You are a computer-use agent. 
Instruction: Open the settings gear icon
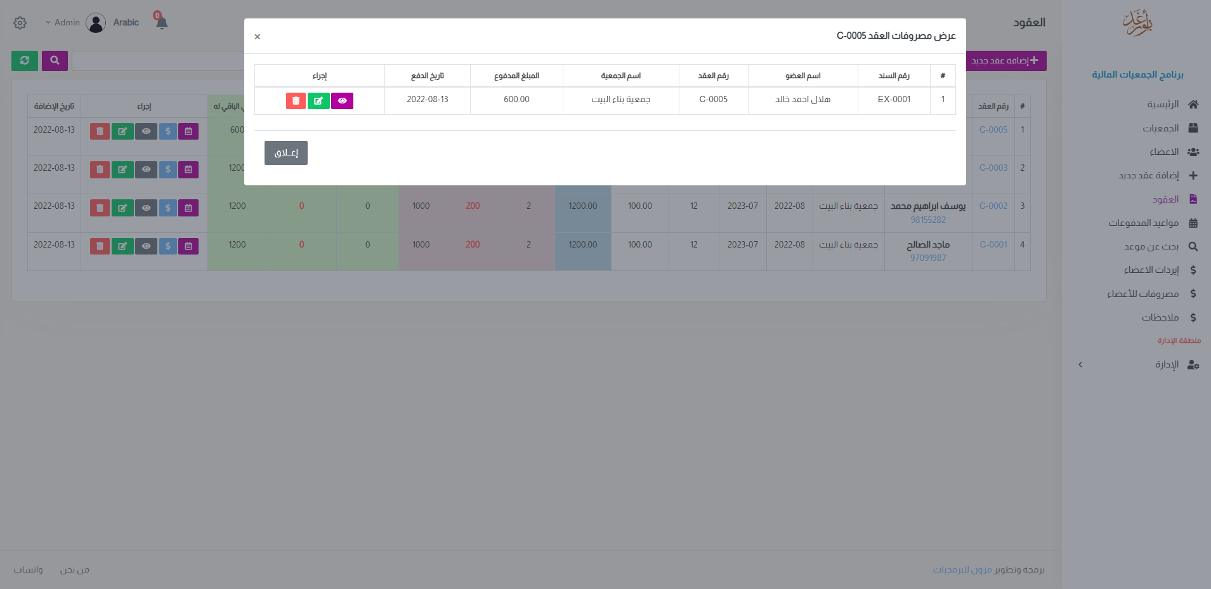20,23
